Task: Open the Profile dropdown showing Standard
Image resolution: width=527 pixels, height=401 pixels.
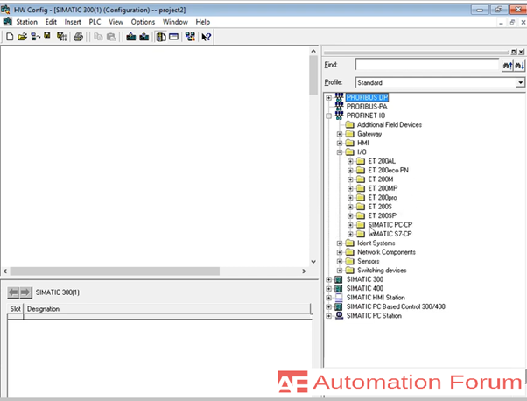Action: 520,82
